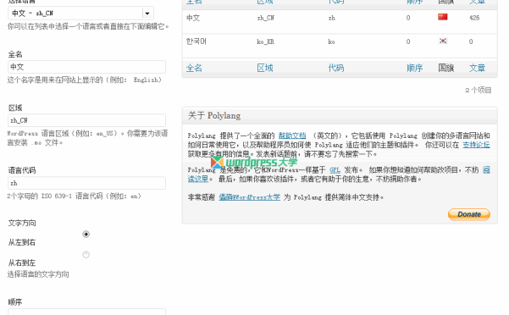
Task: Open the 帮助文档 link
Action: coord(292,135)
